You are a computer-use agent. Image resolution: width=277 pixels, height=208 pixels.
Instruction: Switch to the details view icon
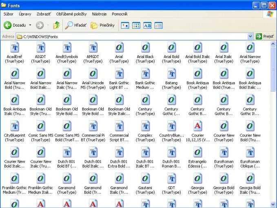tap(158, 25)
